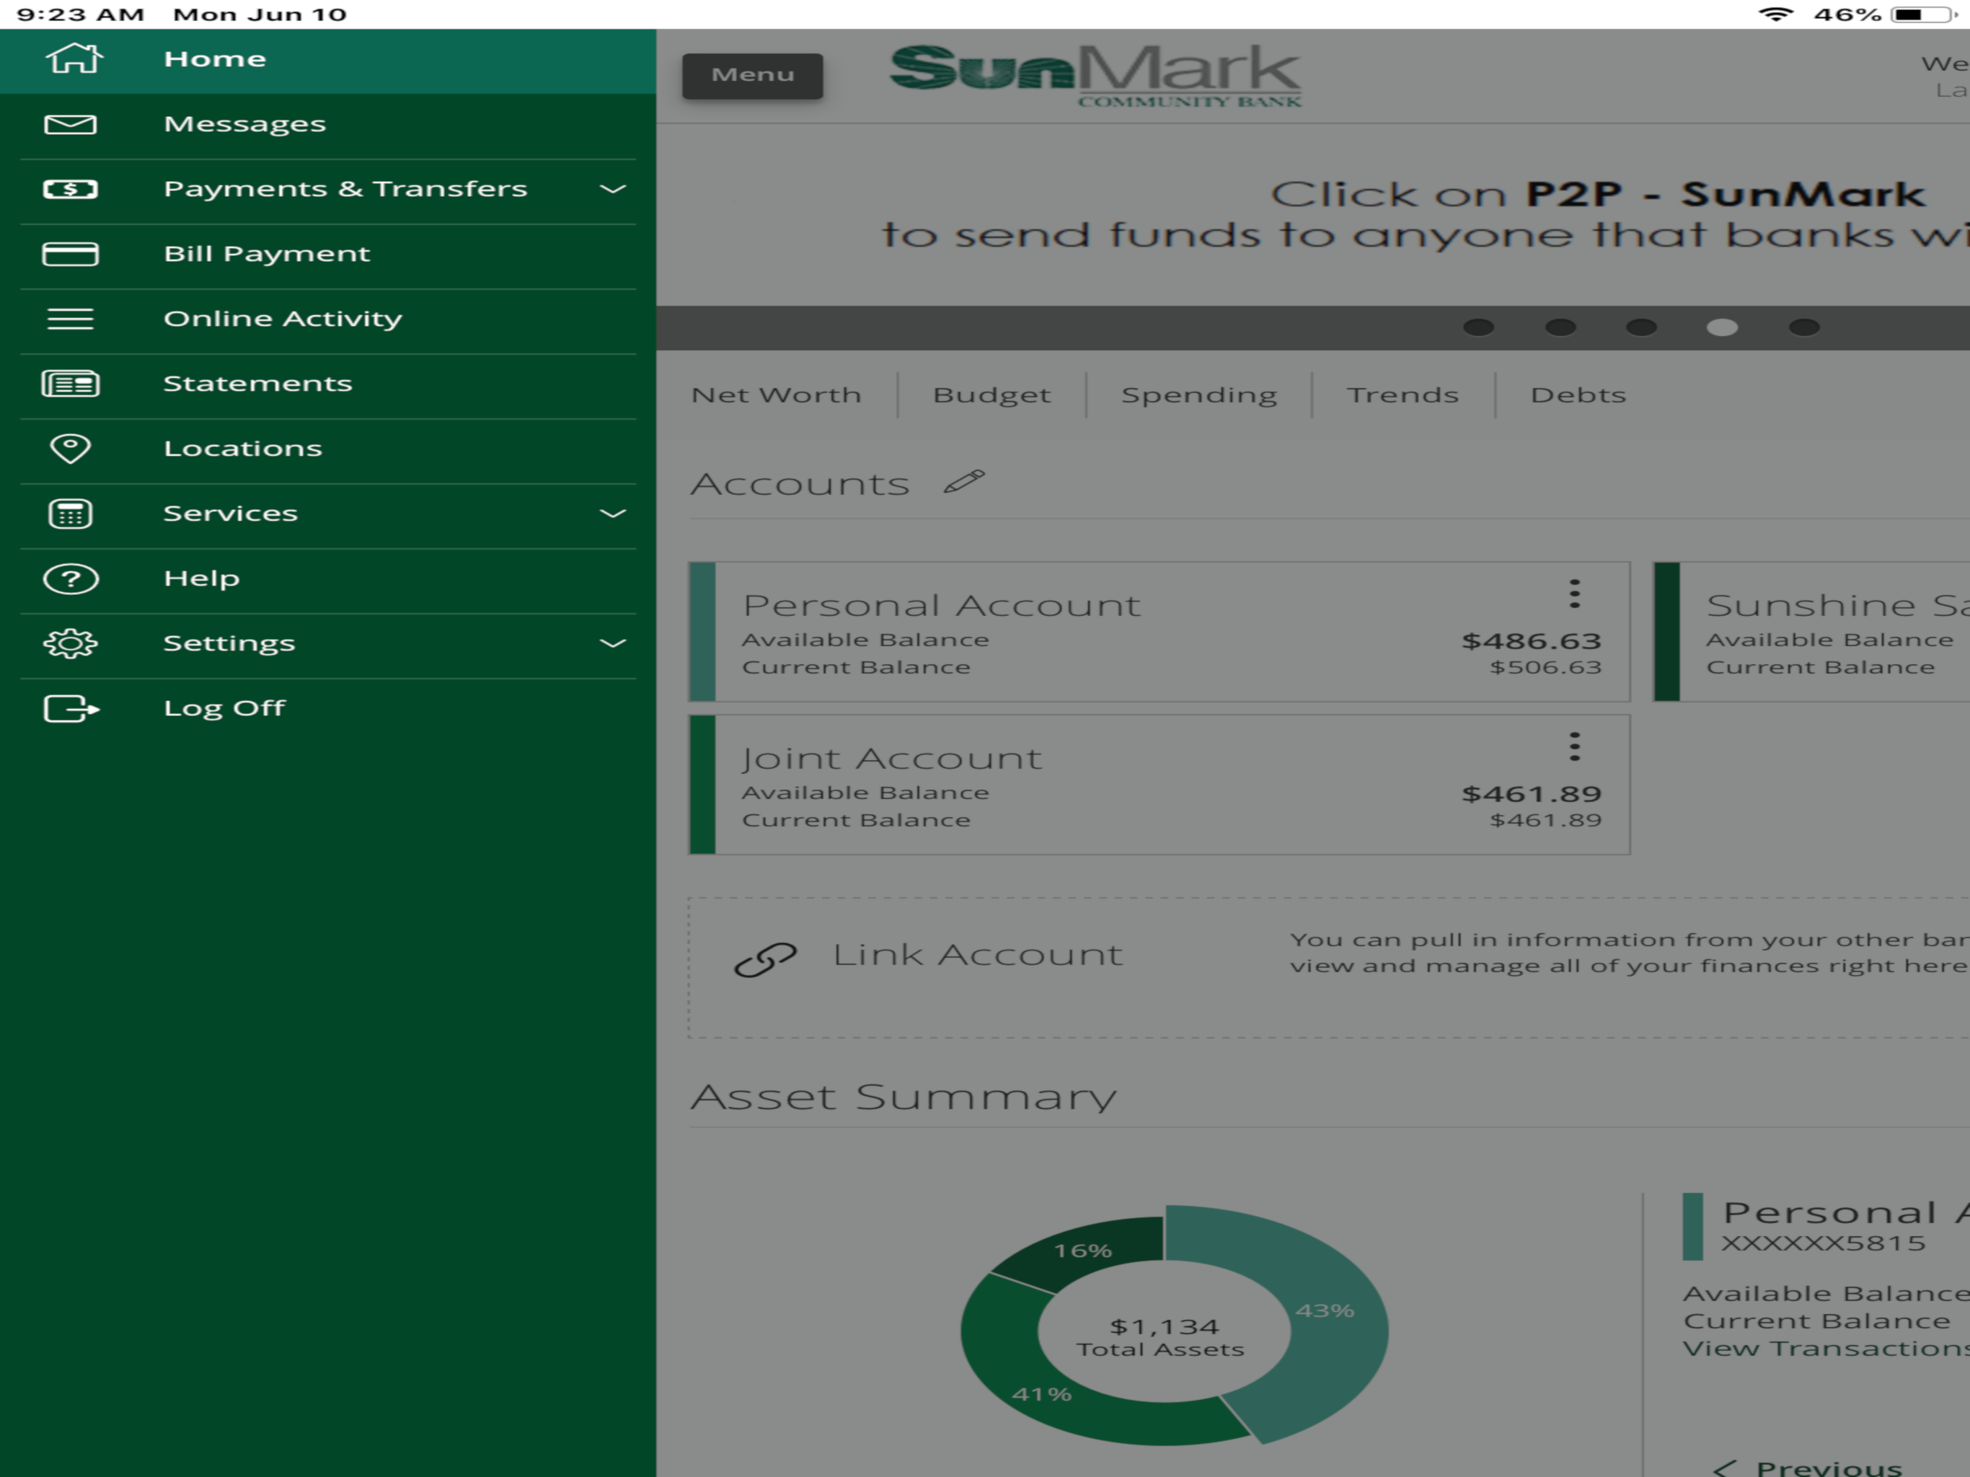Switch to the Trends tab
The height and width of the screenshot is (1477, 1970).
[1403, 394]
